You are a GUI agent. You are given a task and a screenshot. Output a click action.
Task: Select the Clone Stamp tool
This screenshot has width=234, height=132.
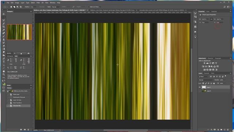[4, 39]
